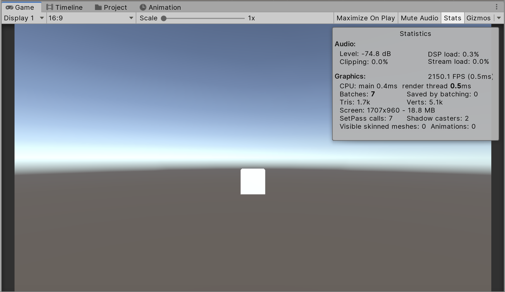The width and height of the screenshot is (505, 292).
Task: Toggle Maximize On Play
Action: [365, 18]
